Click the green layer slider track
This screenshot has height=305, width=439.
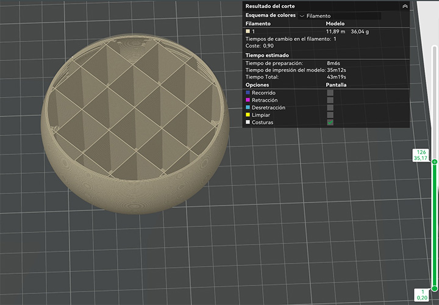point(435,225)
